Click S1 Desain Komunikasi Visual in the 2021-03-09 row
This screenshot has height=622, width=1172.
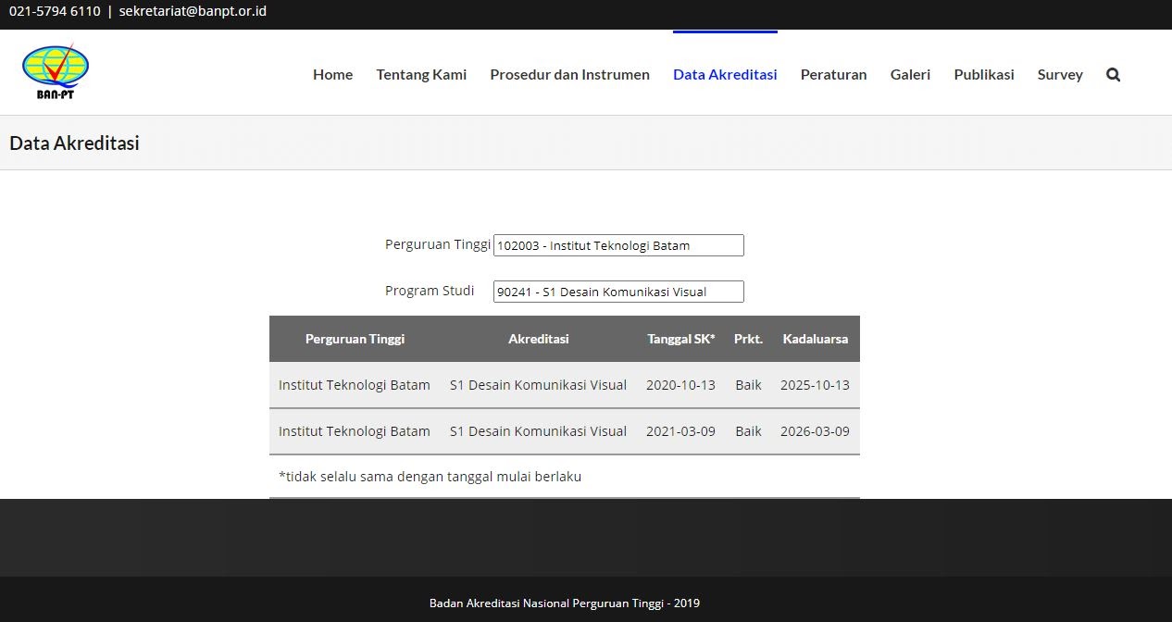(x=538, y=431)
